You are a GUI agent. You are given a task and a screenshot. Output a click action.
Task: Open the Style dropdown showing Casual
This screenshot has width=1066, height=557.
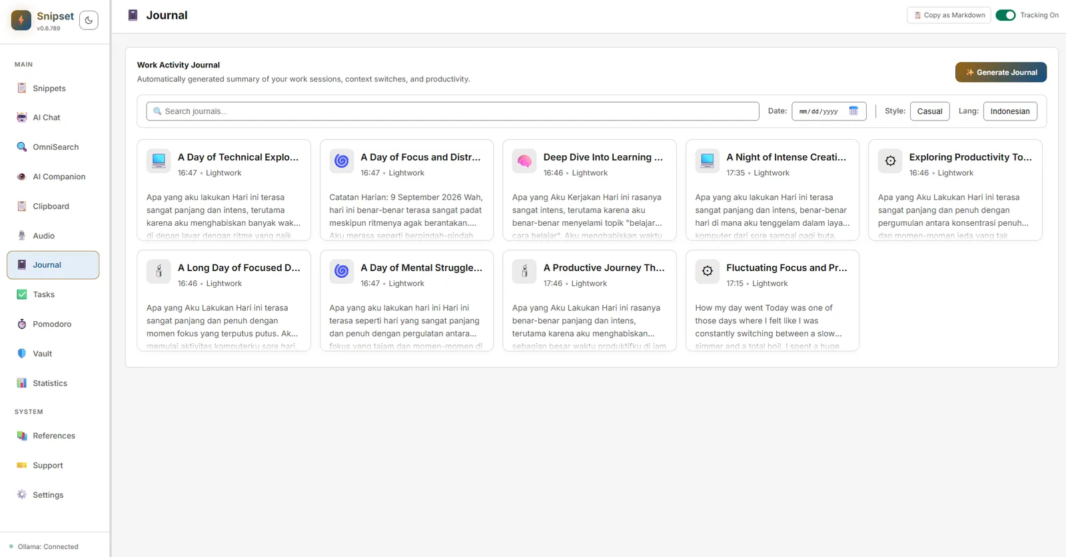[929, 111]
